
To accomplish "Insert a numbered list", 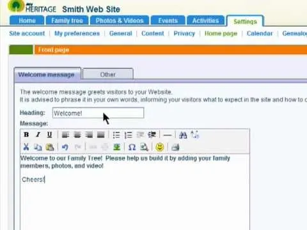I will (x=129, y=135).
